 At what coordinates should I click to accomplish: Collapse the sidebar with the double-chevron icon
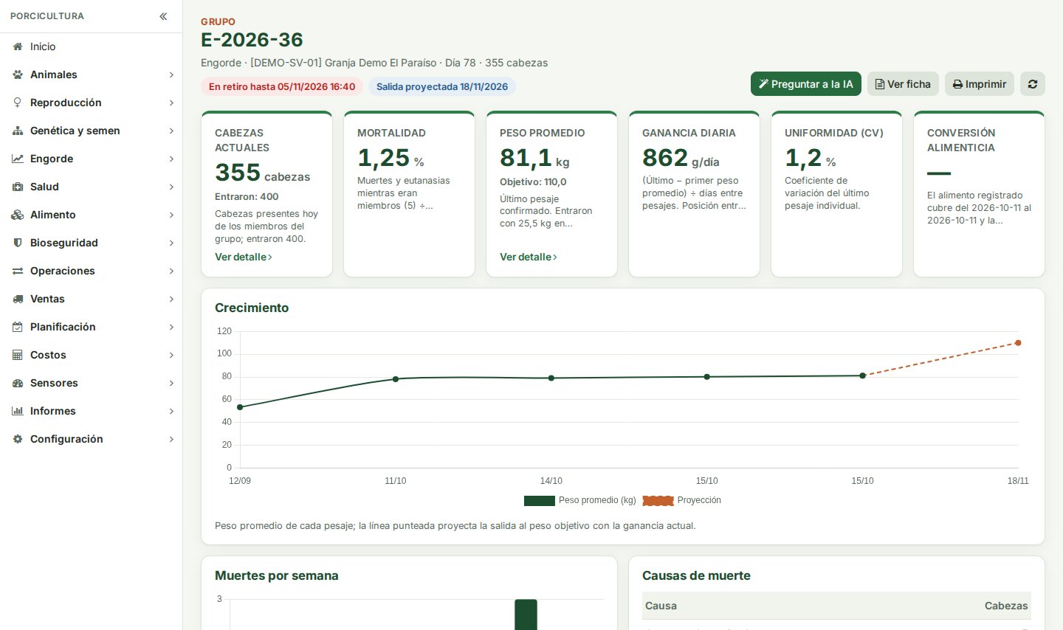[x=163, y=16]
